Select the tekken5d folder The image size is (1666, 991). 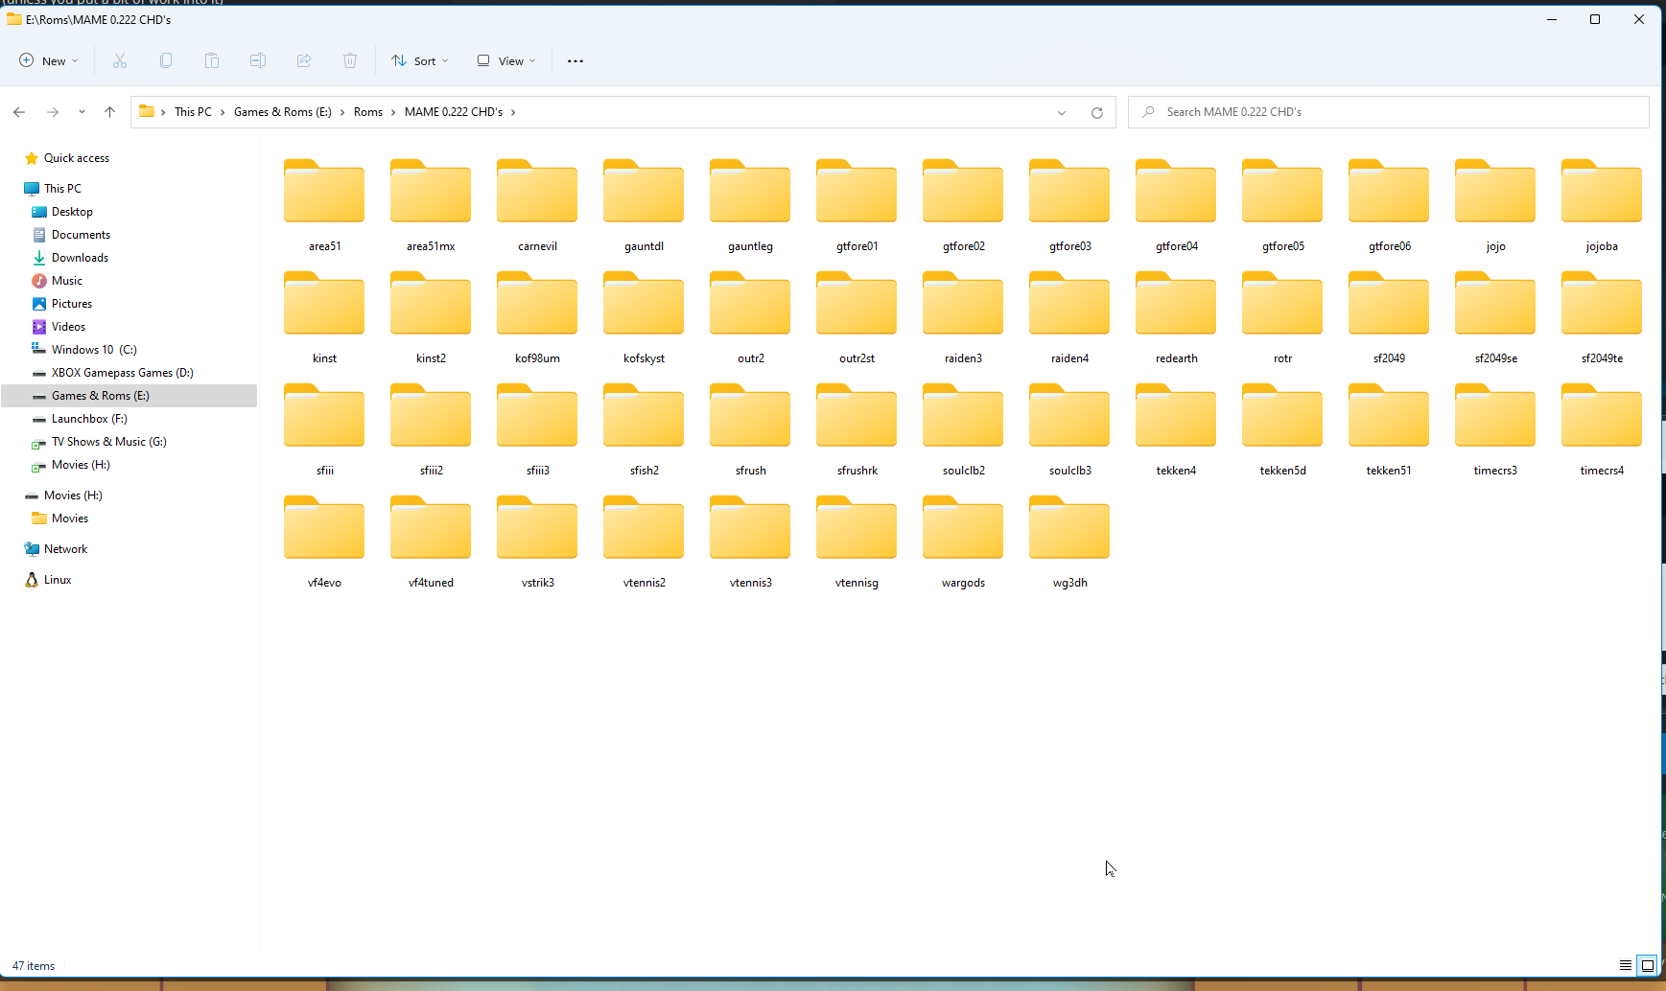tap(1283, 430)
